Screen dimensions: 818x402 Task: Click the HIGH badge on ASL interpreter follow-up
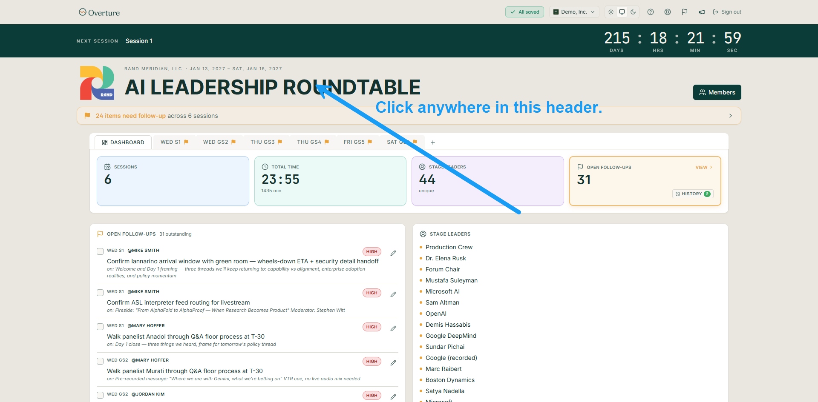tap(372, 293)
